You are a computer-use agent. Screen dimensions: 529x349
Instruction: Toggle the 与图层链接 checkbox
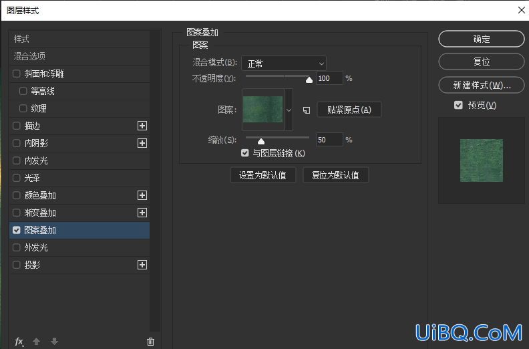click(245, 153)
